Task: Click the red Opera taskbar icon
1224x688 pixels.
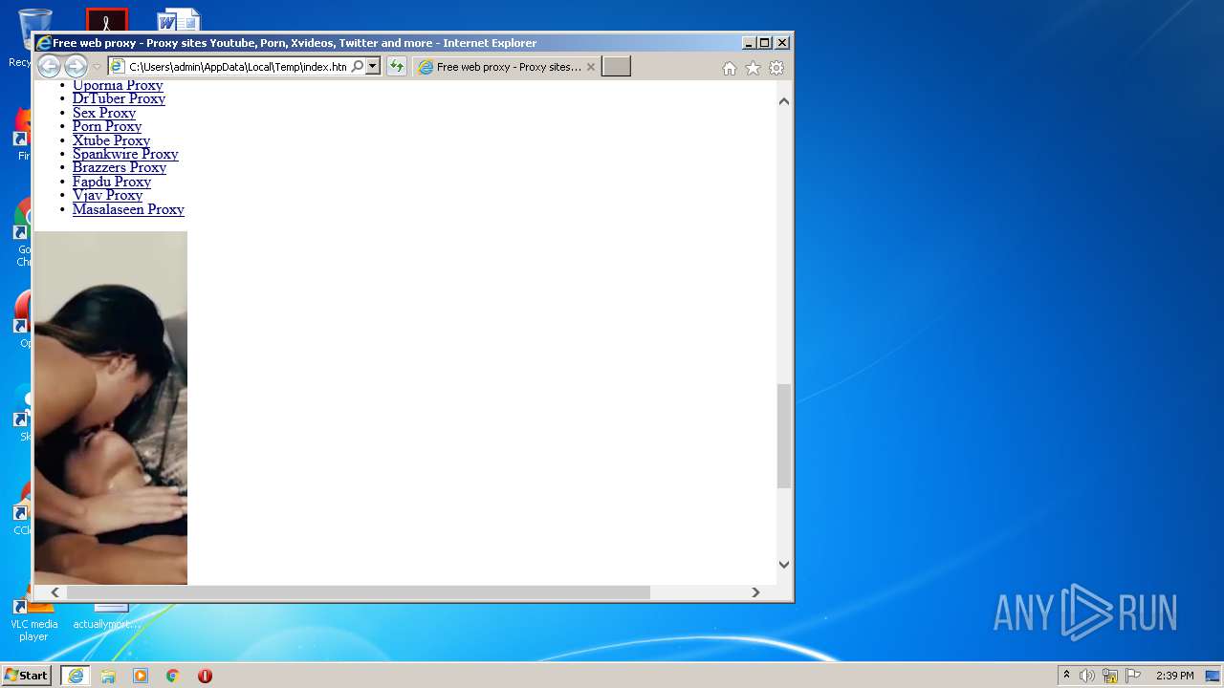Action: [x=205, y=676]
